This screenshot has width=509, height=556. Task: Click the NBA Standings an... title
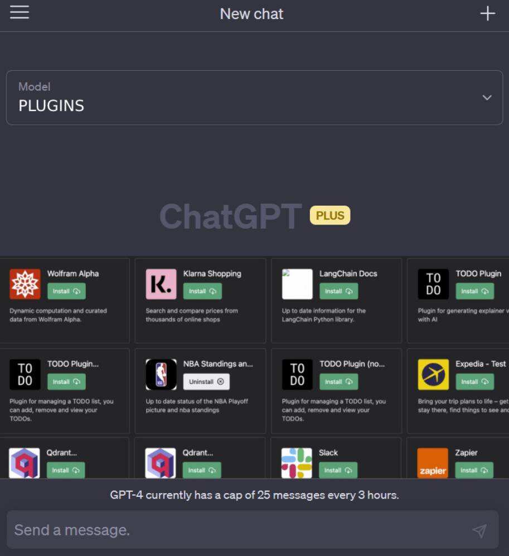tap(218, 364)
